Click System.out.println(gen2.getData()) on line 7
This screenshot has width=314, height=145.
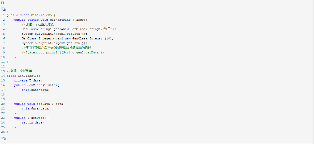[x=55, y=43]
